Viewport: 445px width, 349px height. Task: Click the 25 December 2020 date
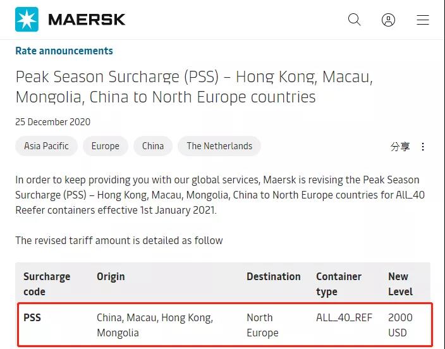coord(52,122)
